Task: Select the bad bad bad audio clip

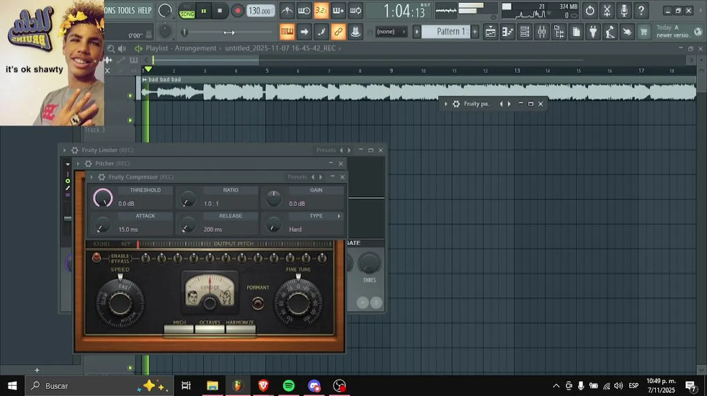Action: (x=419, y=89)
